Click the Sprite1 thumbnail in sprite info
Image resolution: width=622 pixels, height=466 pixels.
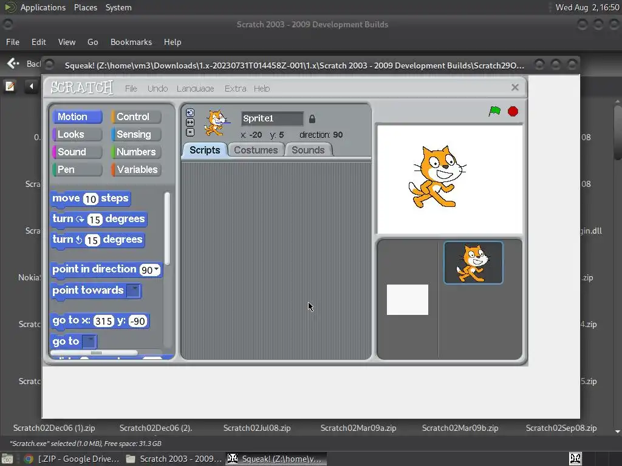coord(216,123)
